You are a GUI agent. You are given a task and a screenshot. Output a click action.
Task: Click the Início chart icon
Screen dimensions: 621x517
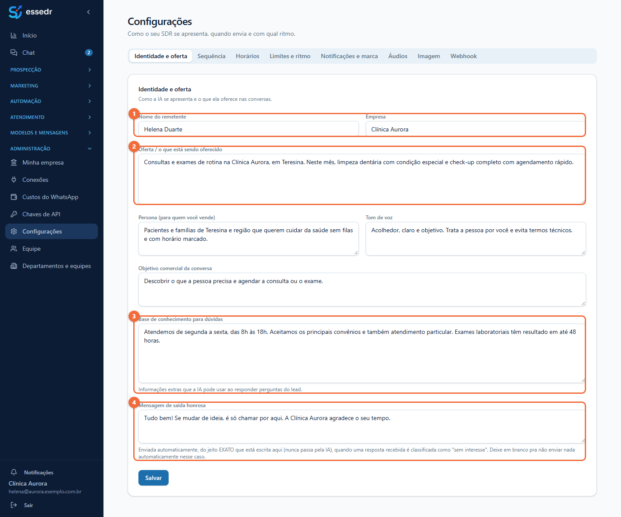pyautogui.click(x=14, y=35)
